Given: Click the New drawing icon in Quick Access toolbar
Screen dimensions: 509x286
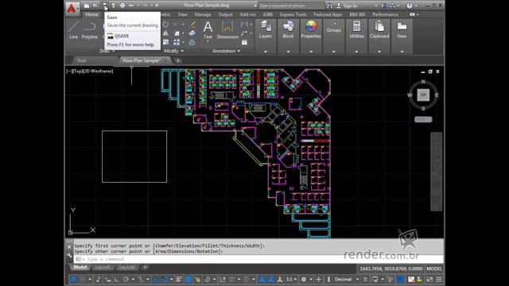Looking at the screenshot, I should [87, 6].
